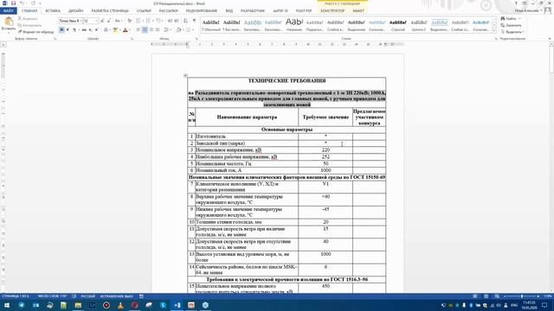The height and width of the screenshot is (311, 554).
Task: Open Skype from the Windows taskbar
Action: (x=163, y=305)
